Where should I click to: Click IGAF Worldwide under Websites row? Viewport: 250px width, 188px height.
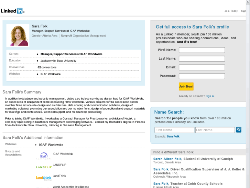51,74
